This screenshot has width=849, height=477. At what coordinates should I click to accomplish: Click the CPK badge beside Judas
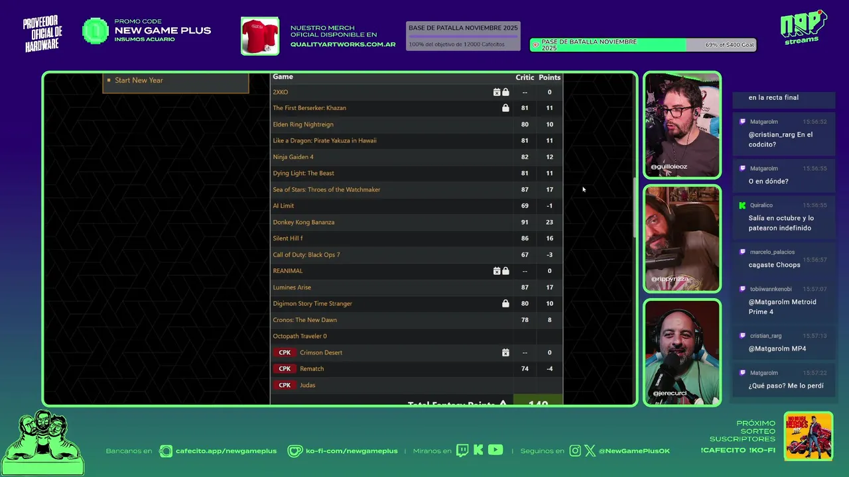285,385
